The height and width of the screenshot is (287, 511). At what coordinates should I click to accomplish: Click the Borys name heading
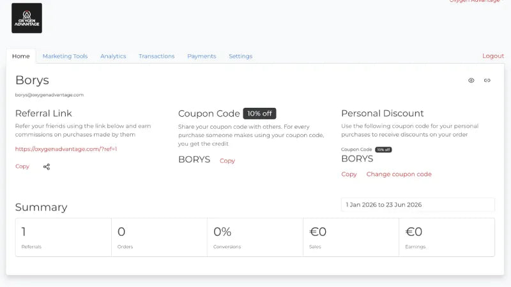(32, 80)
